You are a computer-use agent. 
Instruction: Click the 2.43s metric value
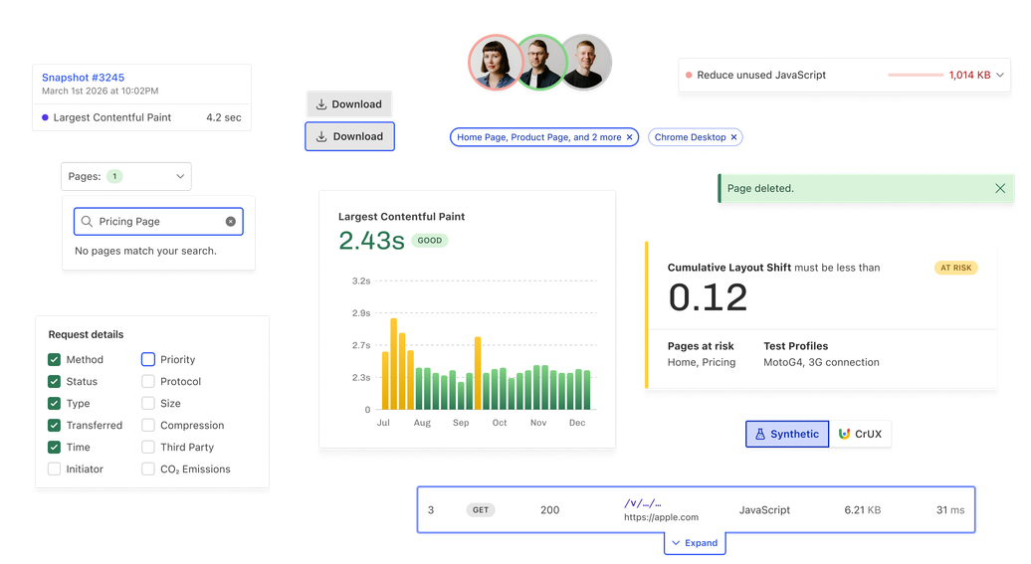371,241
